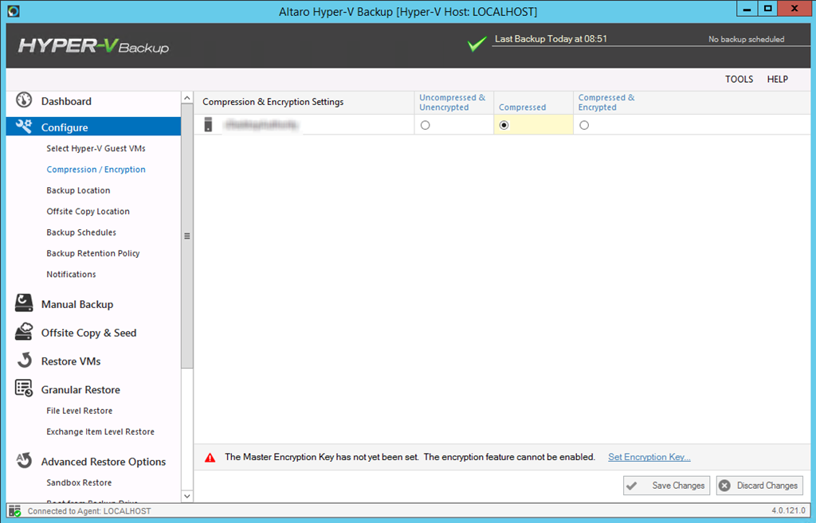This screenshot has width=816, height=523.
Task: Click the agent connection status icon
Action: (x=14, y=511)
